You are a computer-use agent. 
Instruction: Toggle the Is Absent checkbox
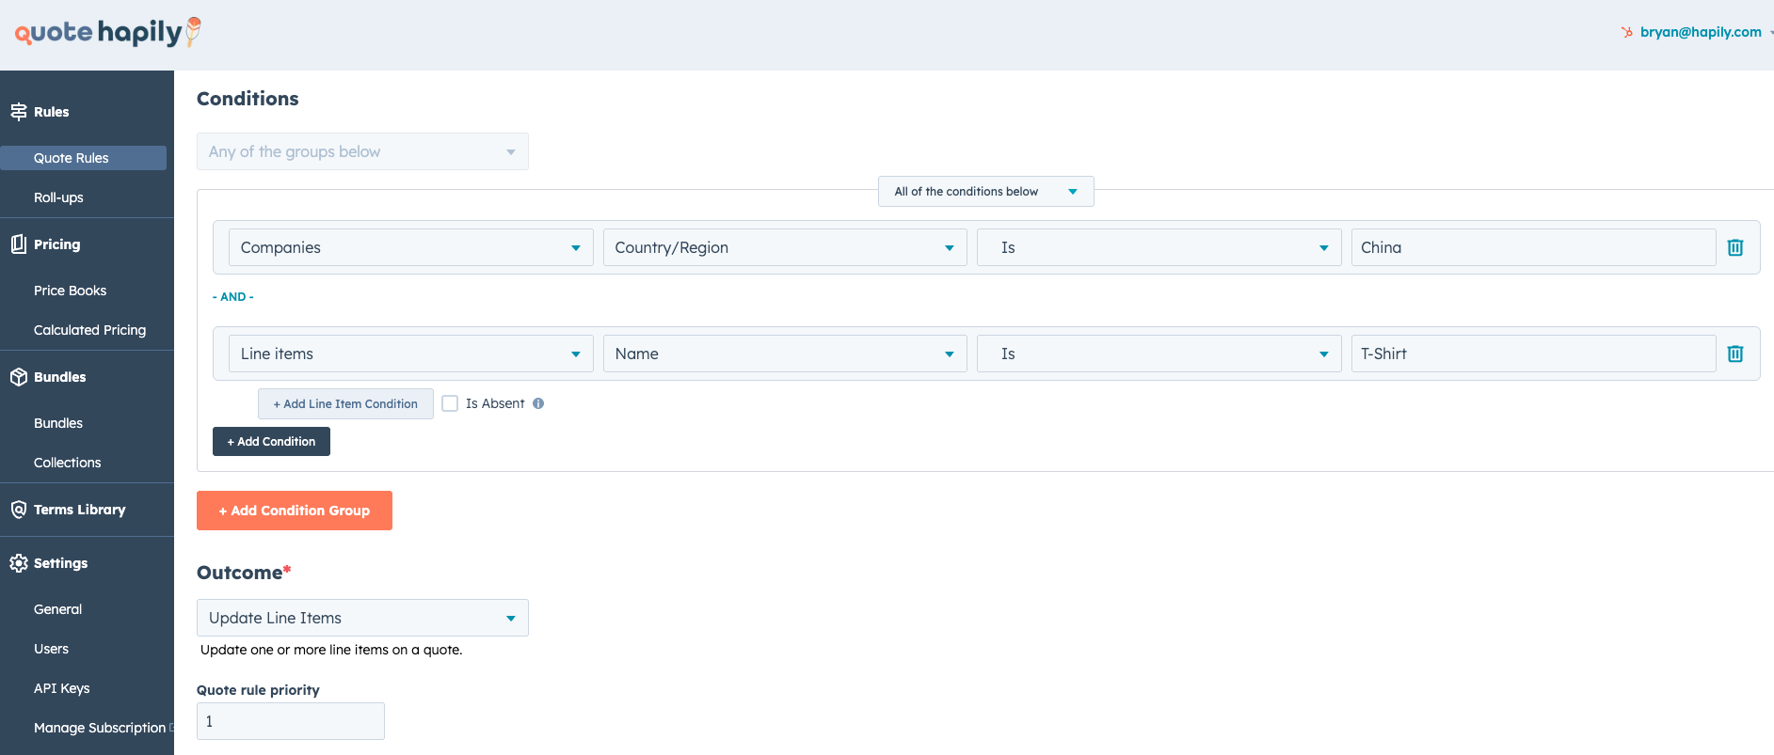click(x=450, y=403)
